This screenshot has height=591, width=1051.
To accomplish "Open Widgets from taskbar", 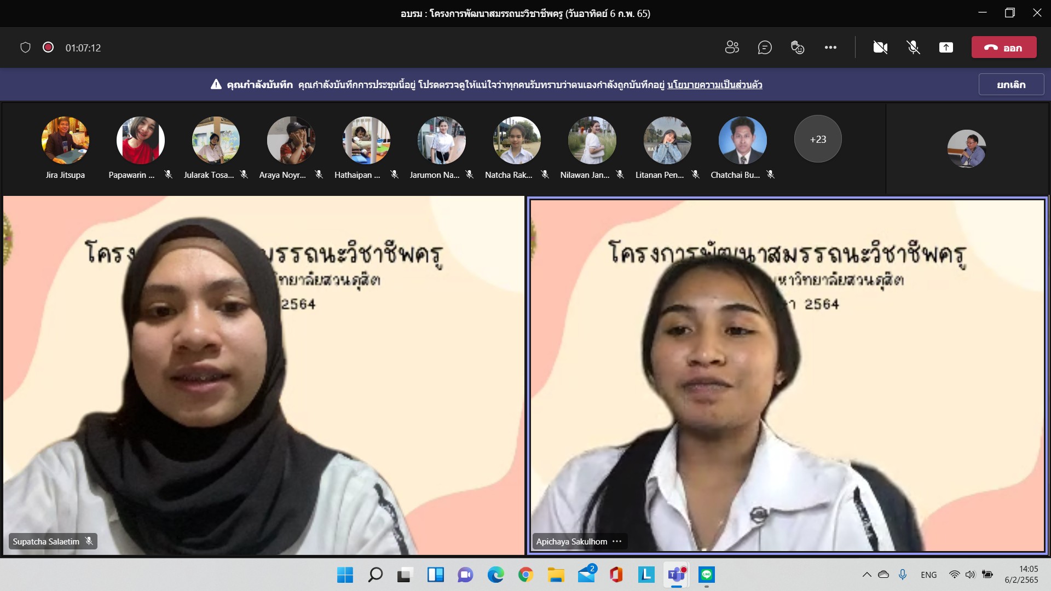I will (435, 575).
